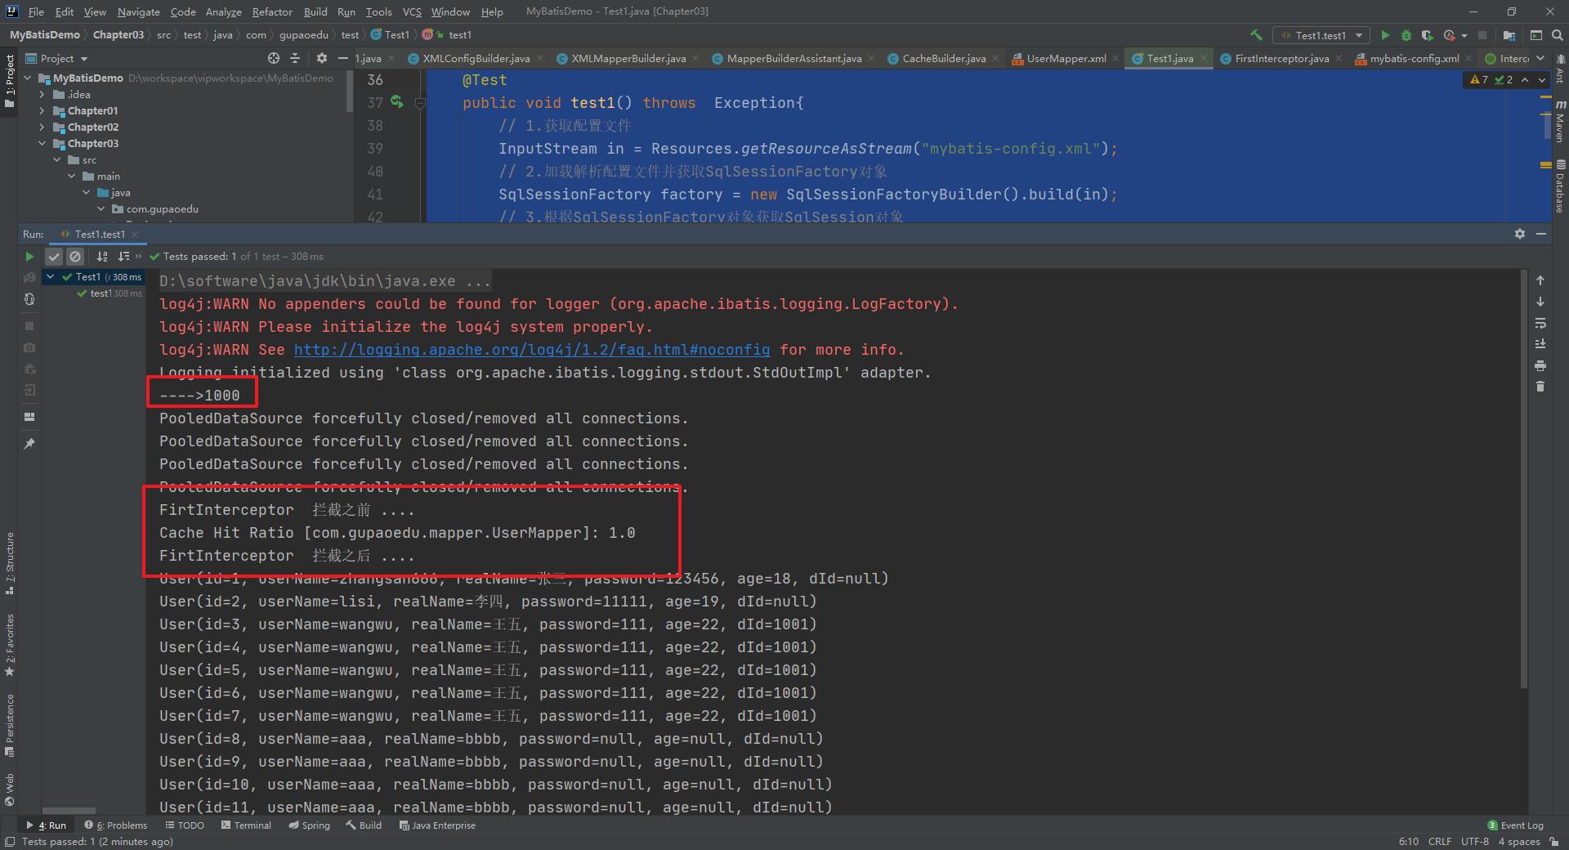This screenshot has height=850, width=1569.
Task: Debug Test1.test1 with the bug icon
Action: [x=1406, y=35]
